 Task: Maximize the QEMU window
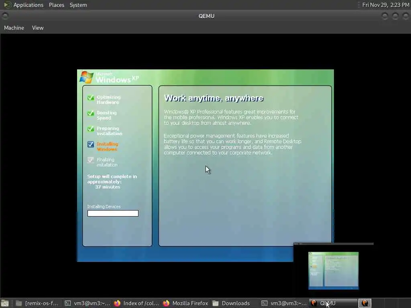[x=395, y=16]
